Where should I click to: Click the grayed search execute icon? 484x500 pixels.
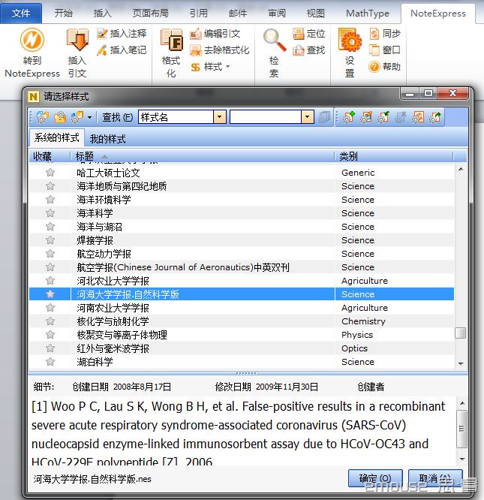click(324, 117)
